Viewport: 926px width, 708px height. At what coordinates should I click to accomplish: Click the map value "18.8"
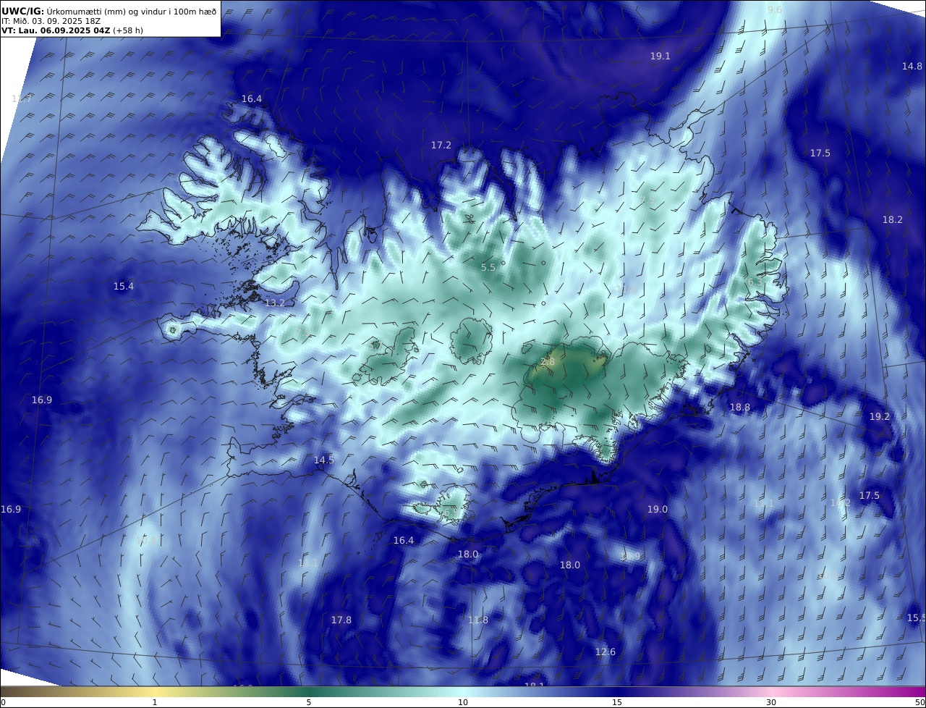point(739,407)
